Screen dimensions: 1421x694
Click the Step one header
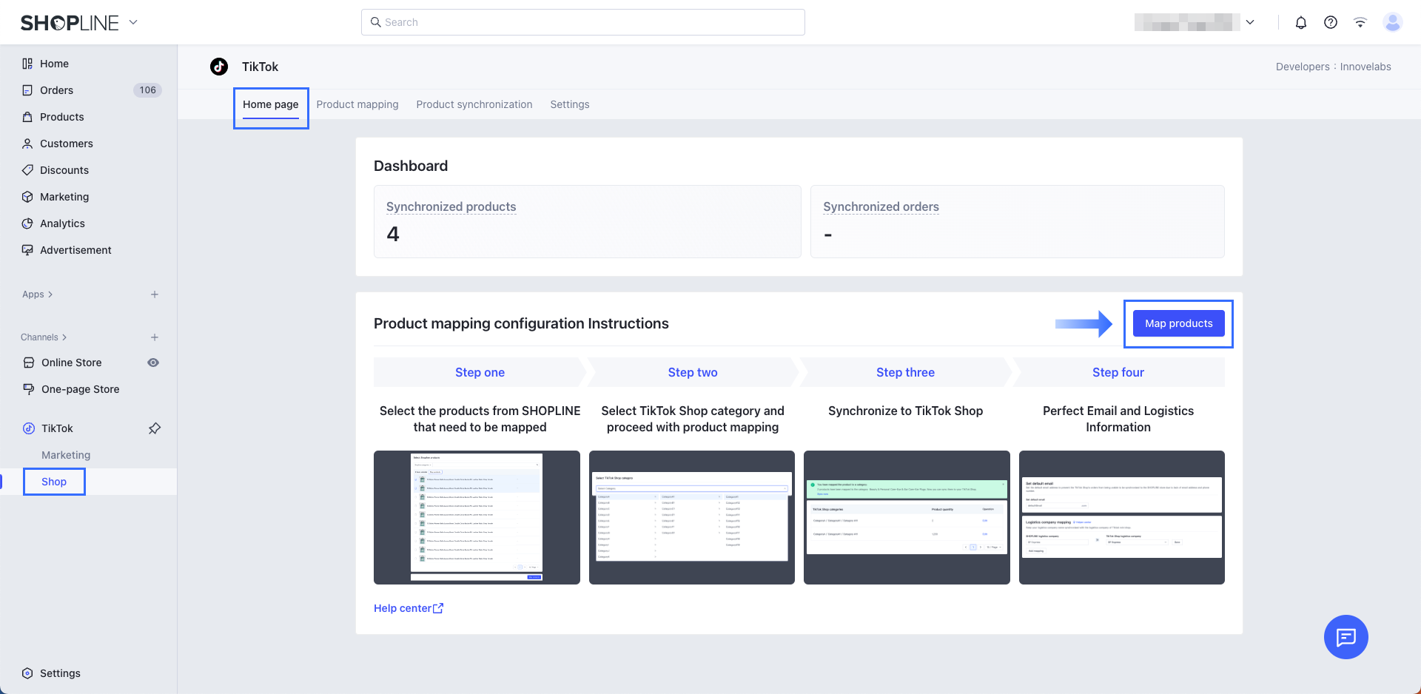(480, 372)
